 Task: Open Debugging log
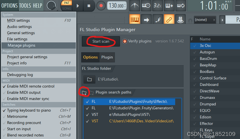(x=38, y=75)
